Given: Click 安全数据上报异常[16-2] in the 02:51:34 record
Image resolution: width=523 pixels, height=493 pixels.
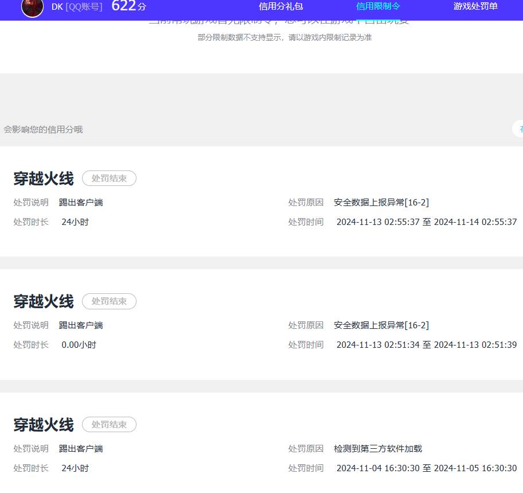Looking at the screenshot, I should [x=381, y=325].
